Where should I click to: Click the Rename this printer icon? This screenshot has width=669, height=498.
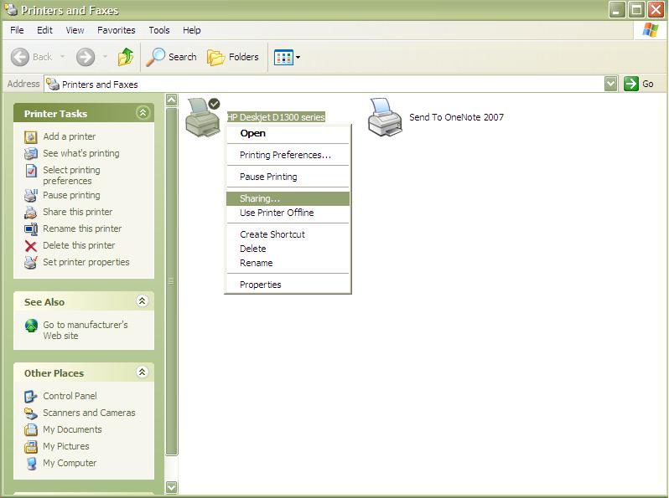(31, 228)
